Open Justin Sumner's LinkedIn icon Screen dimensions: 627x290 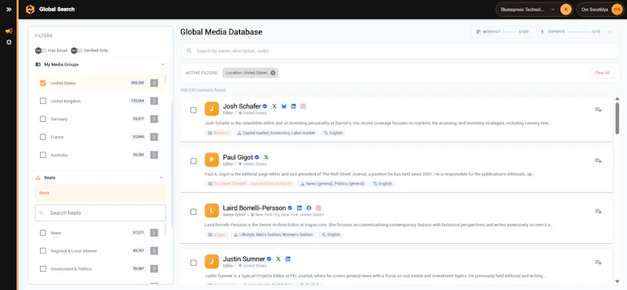288,259
